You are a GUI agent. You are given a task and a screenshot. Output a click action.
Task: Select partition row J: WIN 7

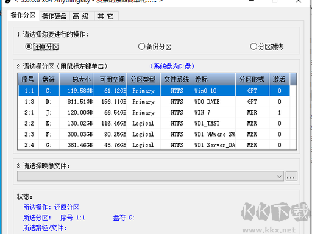click(x=154, y=112)
